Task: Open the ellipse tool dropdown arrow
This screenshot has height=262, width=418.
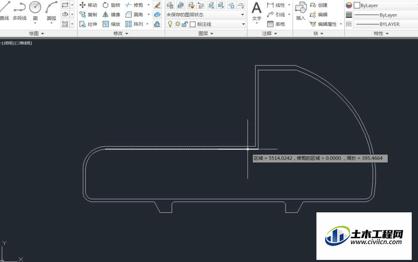Action: [x=72, y=14]
